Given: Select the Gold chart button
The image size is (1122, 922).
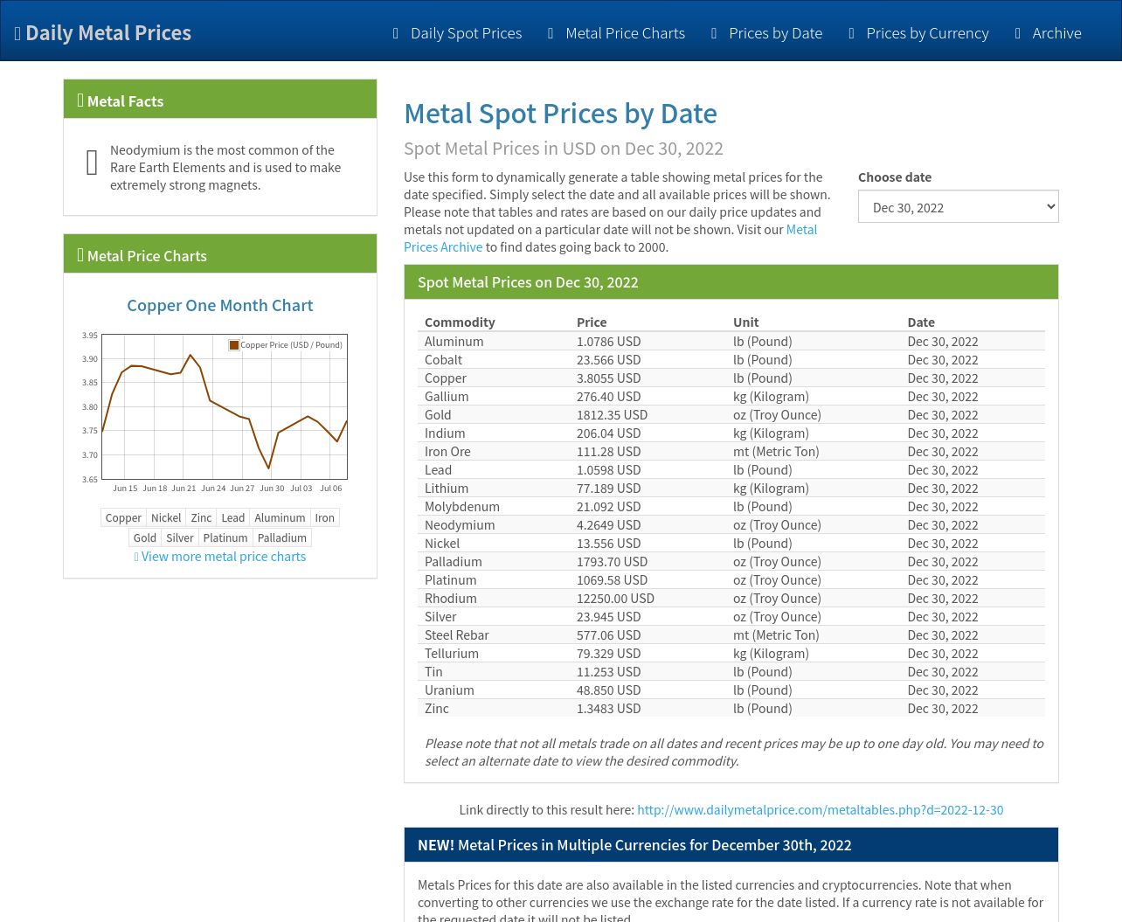Looking at the screenshot, I should [145, 537].
